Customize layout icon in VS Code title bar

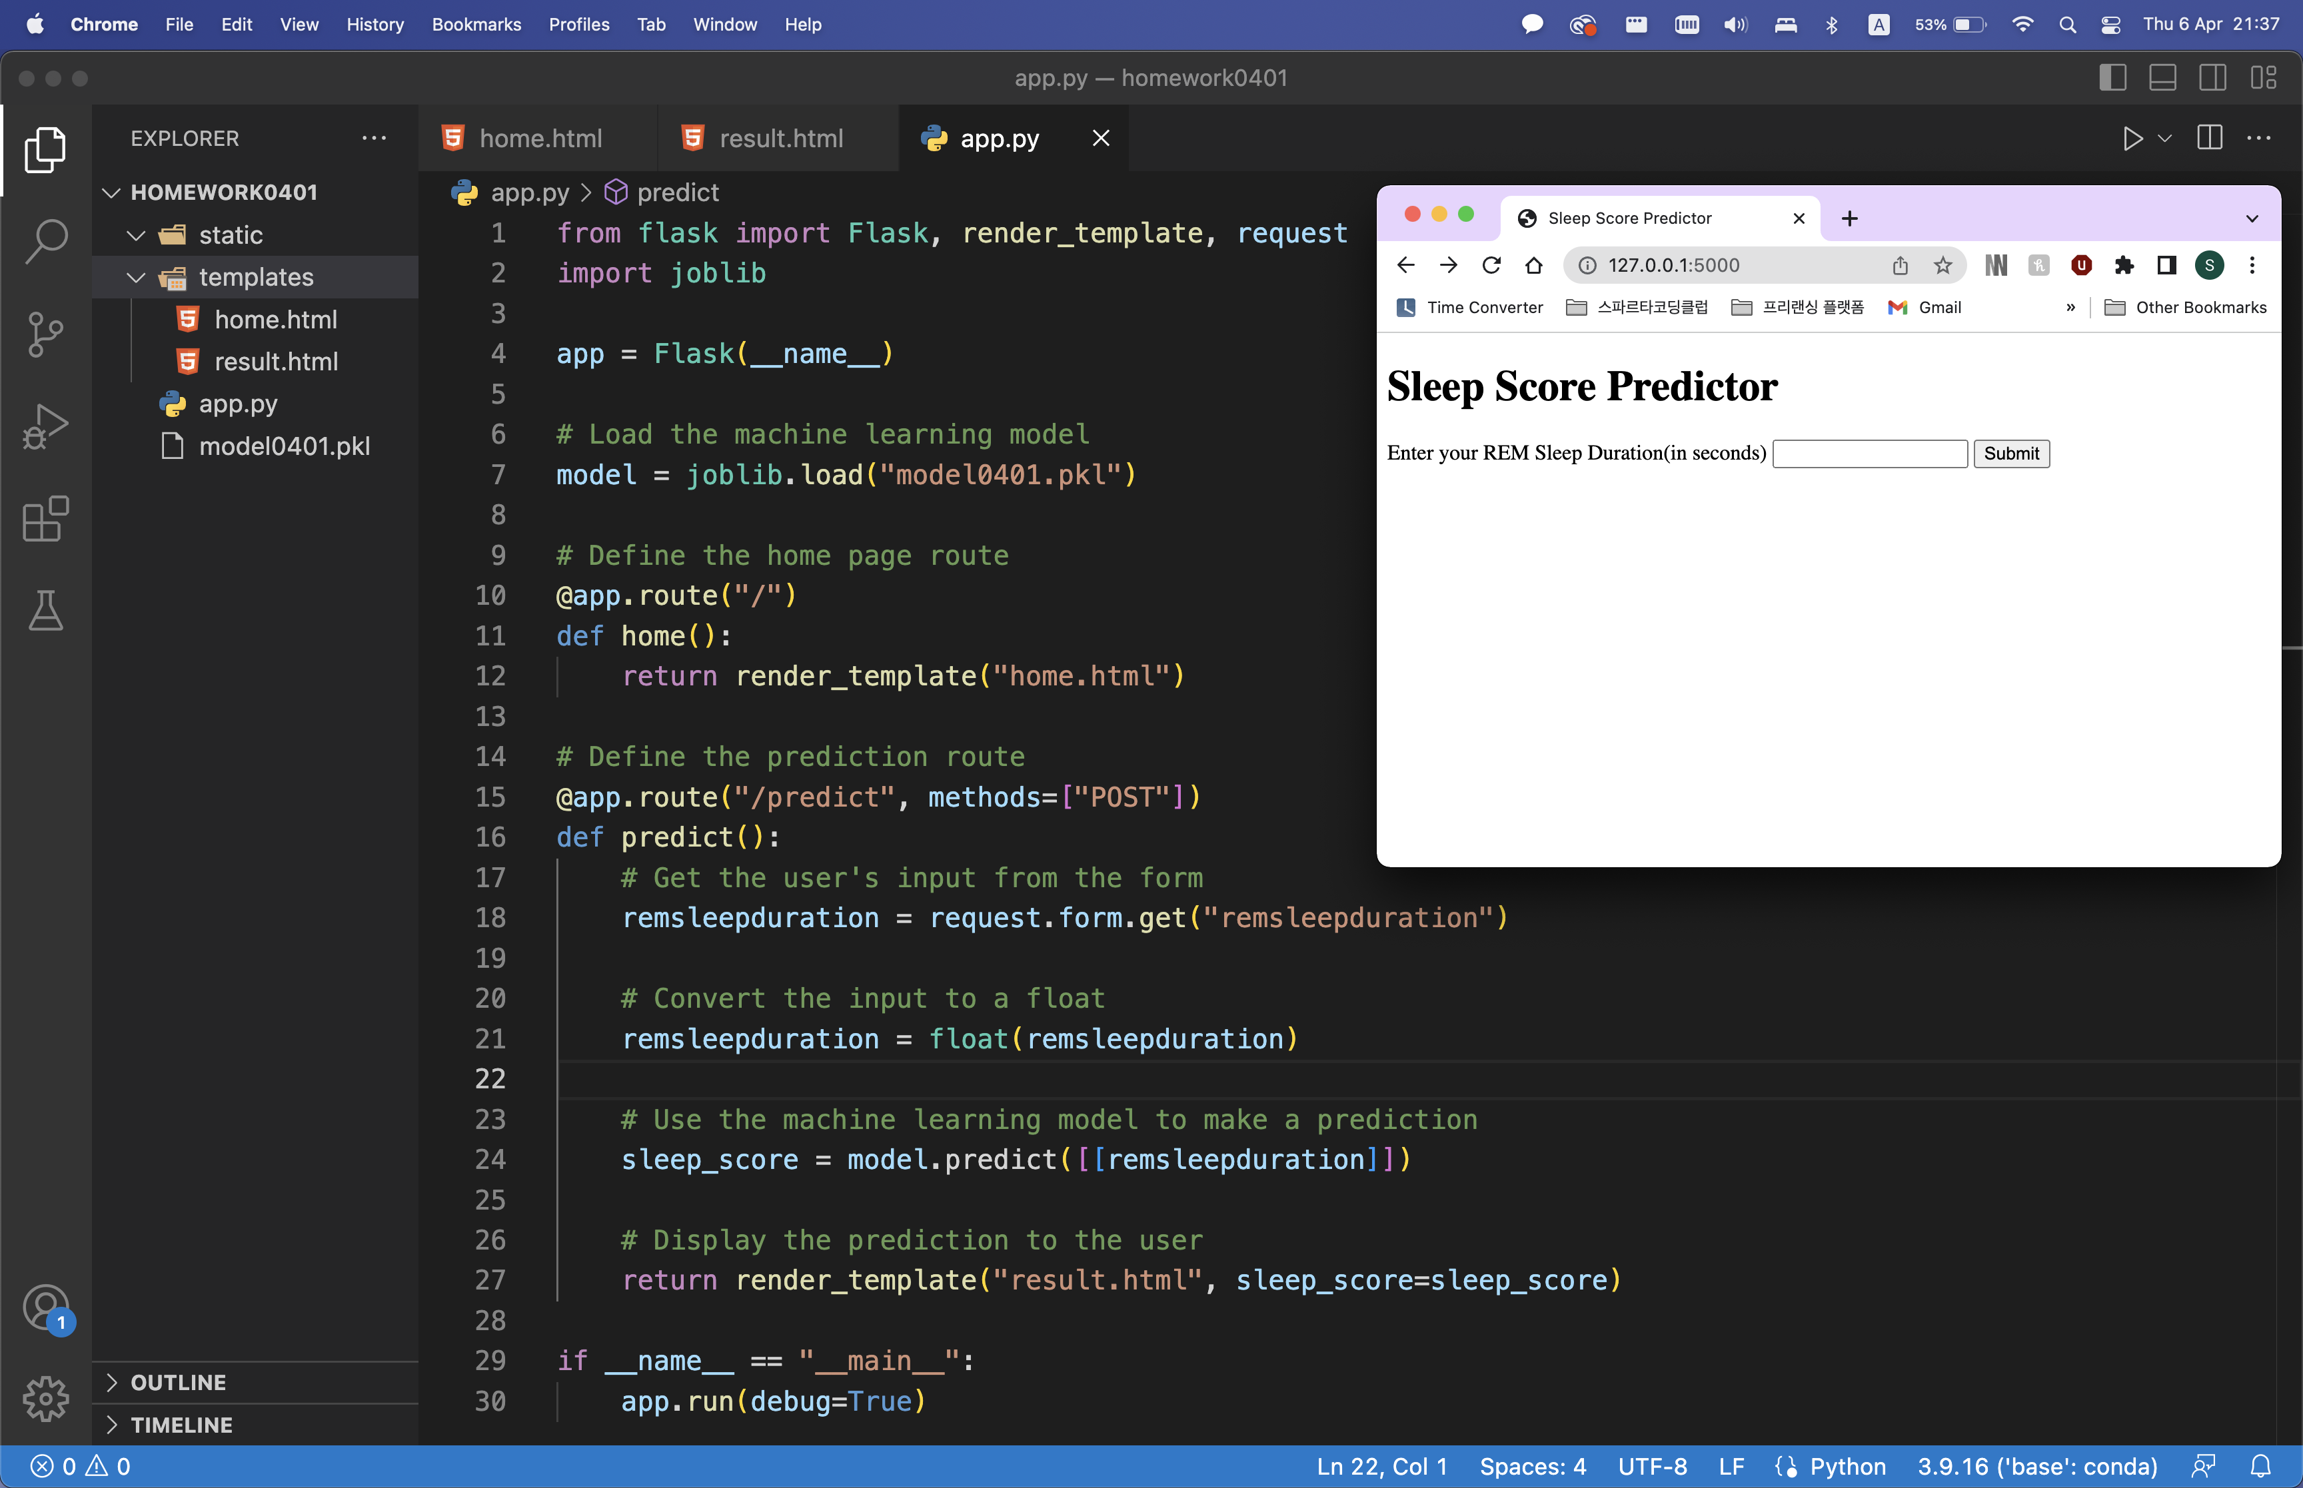pyautogui.click(x=2264, y=79)
